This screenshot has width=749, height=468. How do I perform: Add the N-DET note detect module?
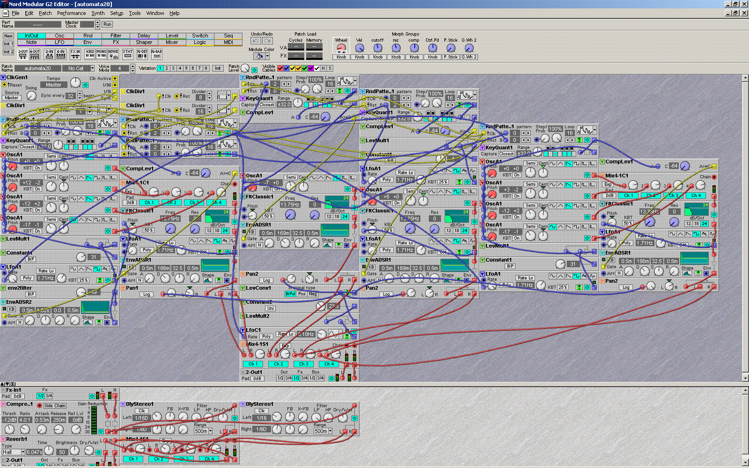(x=142, y=54)
